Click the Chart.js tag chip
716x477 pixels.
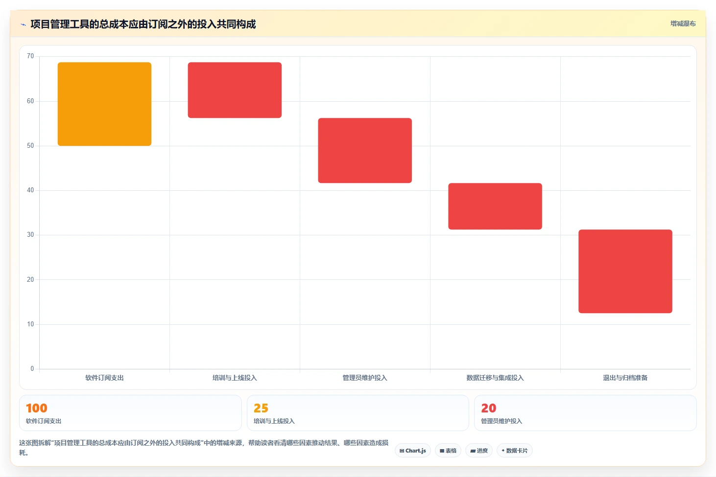[x=413, y=451]
